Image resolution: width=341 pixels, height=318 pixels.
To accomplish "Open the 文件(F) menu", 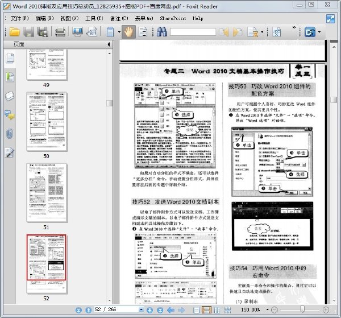I will (x=19, y=19).
